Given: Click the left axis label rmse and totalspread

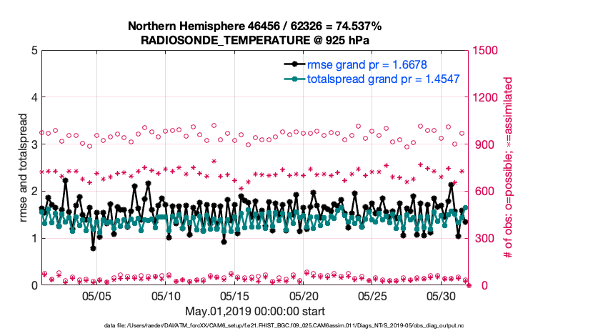Looking at the screenshot, I should tap(24, 167).
